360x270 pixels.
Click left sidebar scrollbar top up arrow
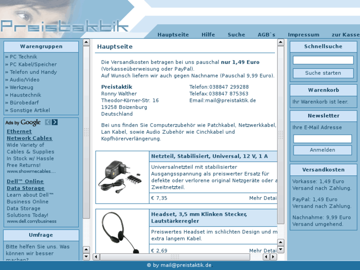[86, 42]
